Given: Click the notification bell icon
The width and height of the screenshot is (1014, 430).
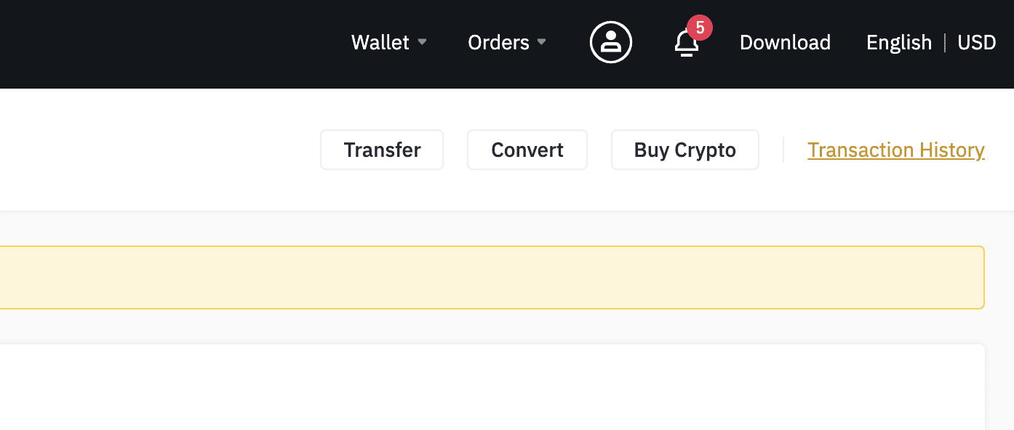Looking at the screenshot, I should pos(686,45).
